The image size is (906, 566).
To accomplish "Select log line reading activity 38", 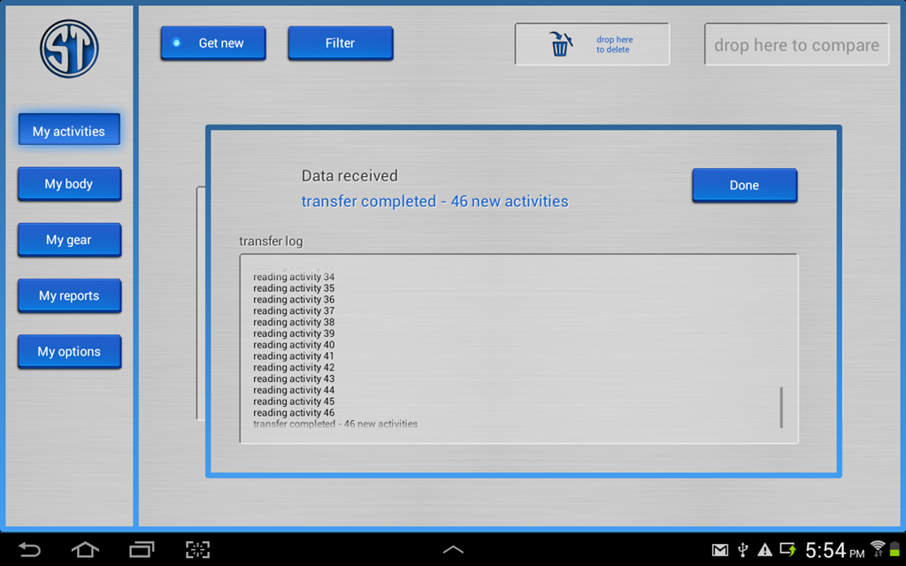I will (294, 322).
